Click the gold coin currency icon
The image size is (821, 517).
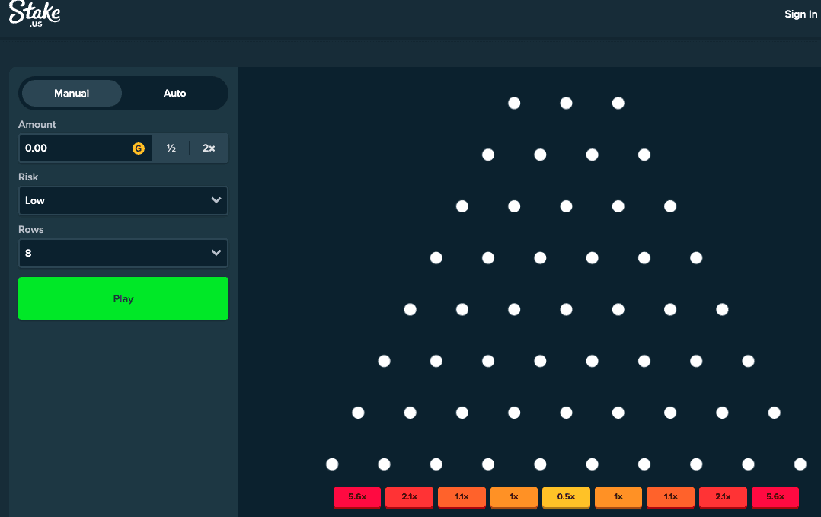[138, 148]
